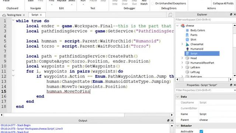Select the Humanoid icon in Explorer
The width and height of the screenshot is (236, 133).
187,49
